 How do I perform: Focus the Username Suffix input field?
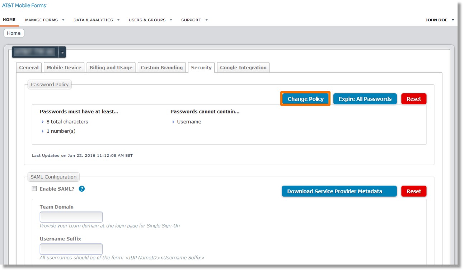pyautogui.click(x=71, y=249)
